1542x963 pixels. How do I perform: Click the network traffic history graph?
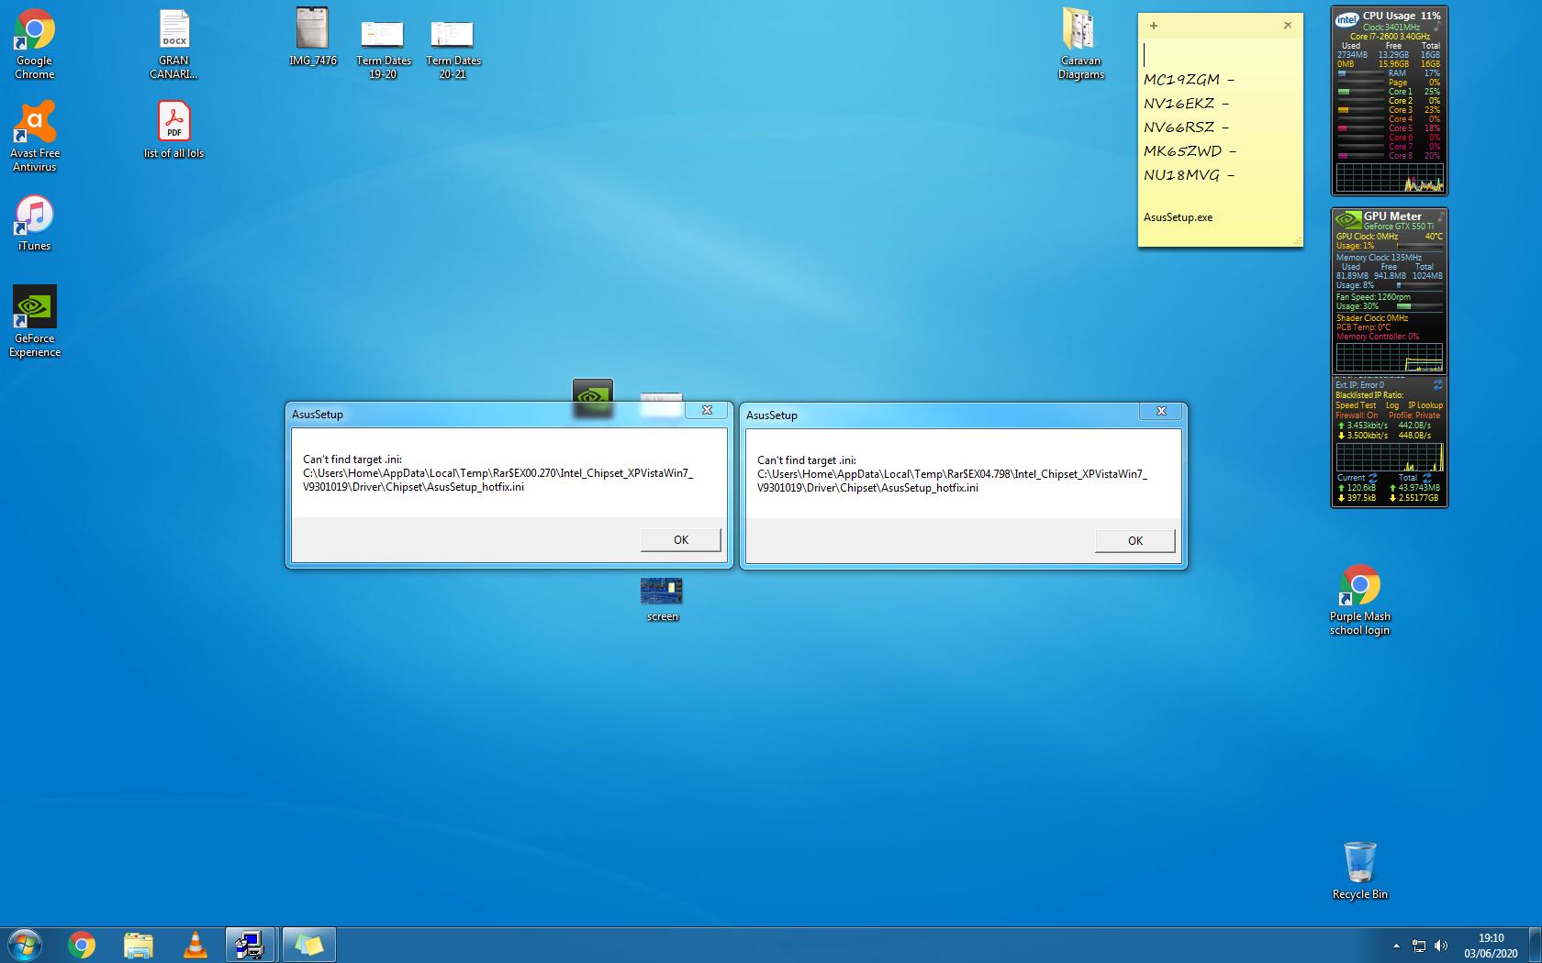point(1390,457)
